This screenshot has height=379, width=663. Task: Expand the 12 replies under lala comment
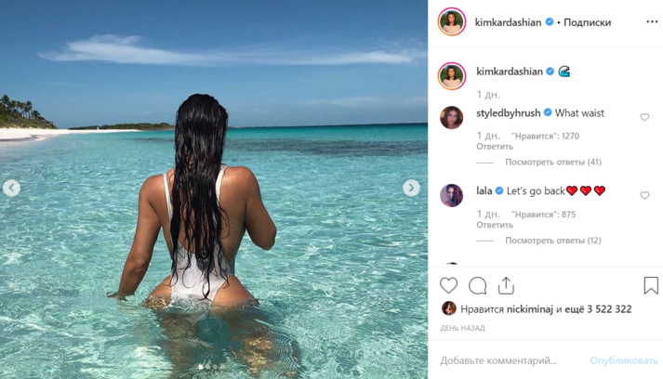(x=553, y=241)
